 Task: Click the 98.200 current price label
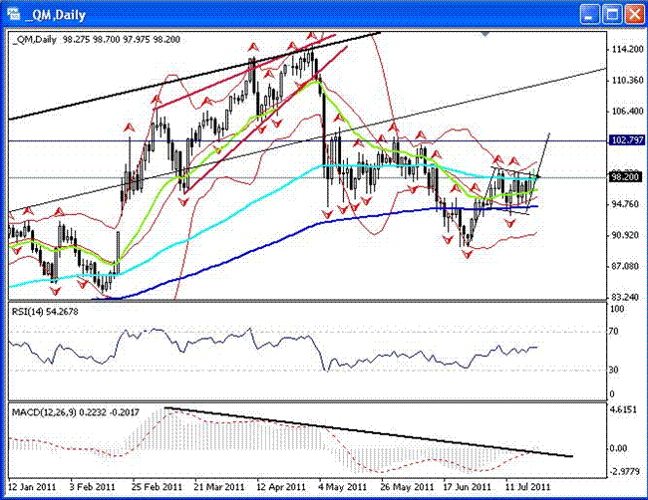coord(624,177)
